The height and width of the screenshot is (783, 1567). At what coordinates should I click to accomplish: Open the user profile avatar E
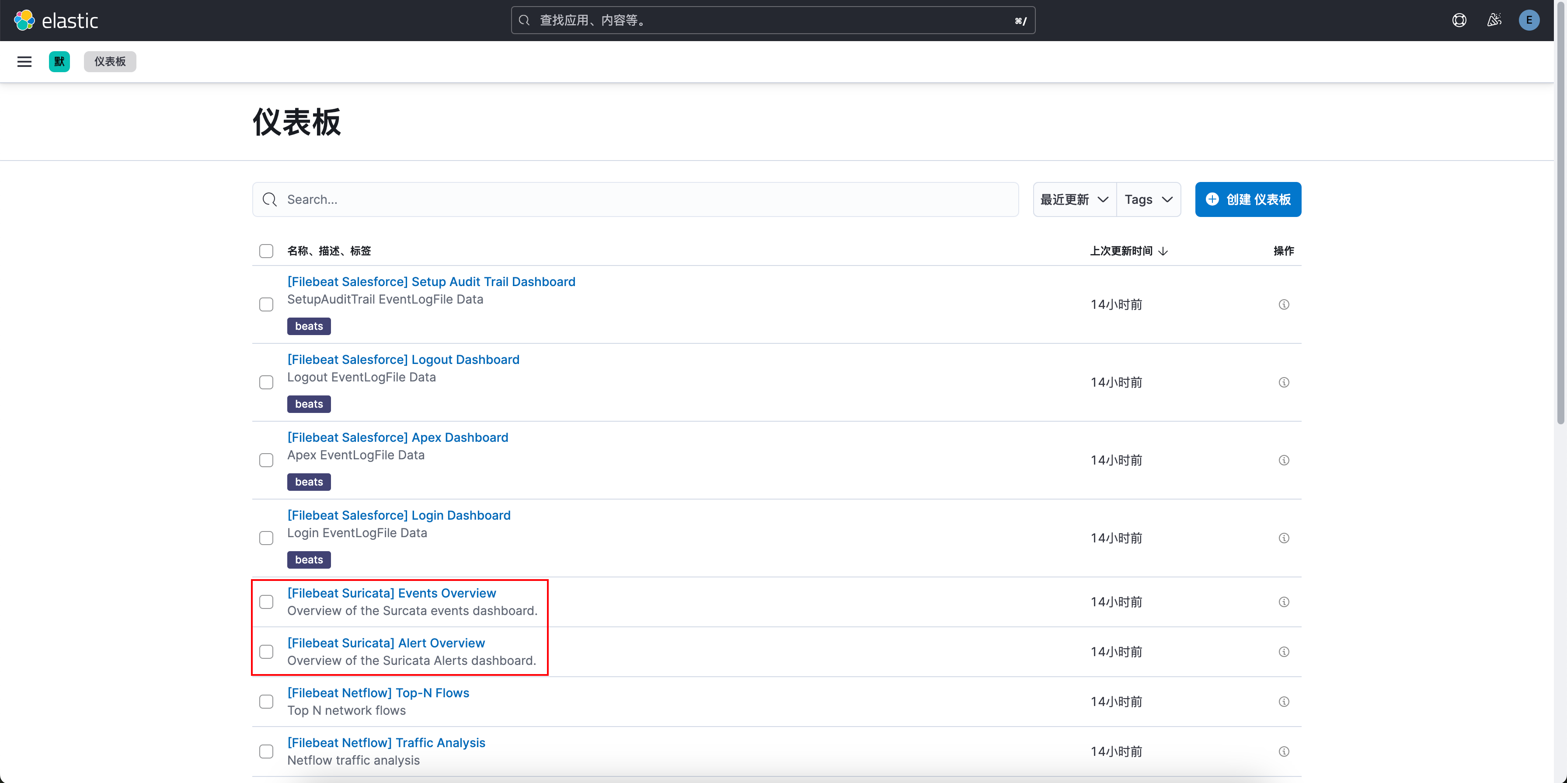click(1529, 21)
